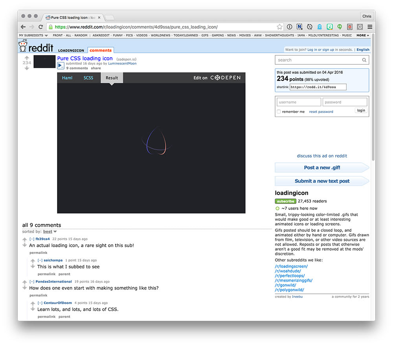393x346 pixels.
Task: Select the comments tab
Action: click(x=101, y=50)
